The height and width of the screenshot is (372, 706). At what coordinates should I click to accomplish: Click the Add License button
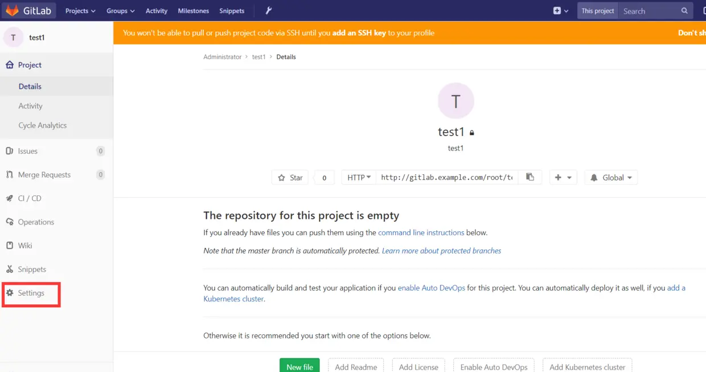tap(418, 365)
